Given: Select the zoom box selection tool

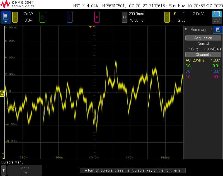Looking at the screenshot, I should 217,14.
